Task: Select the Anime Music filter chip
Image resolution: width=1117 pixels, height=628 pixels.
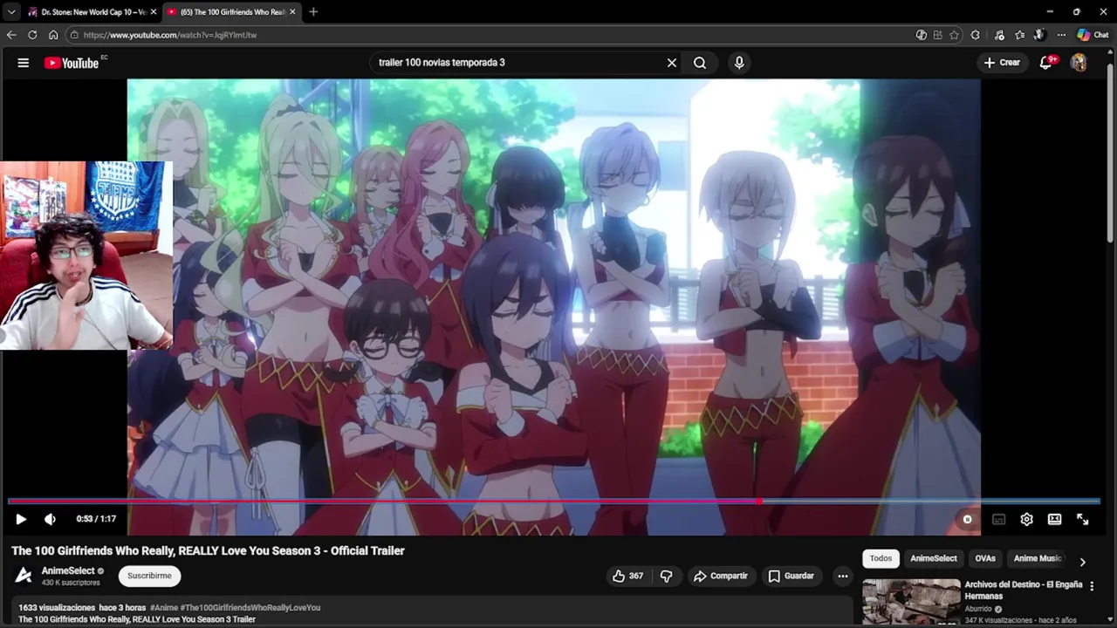Action: click(x=1038, y=558)
